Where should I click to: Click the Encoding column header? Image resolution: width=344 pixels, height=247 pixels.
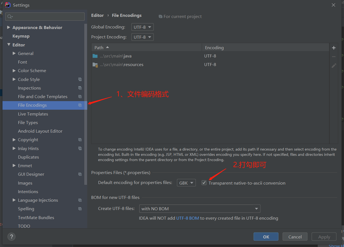coord(266,48)
